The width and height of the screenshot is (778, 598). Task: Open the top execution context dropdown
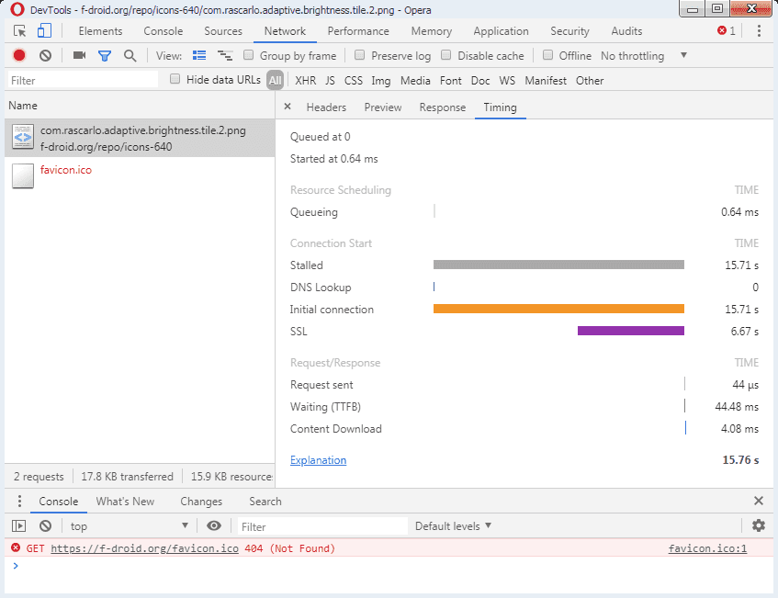pos(129,526)
